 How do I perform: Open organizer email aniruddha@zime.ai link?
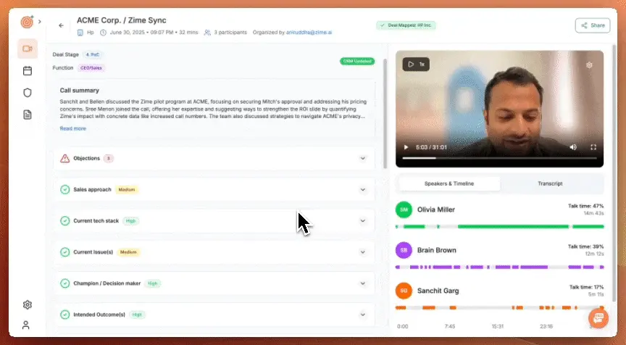(309, 33)
